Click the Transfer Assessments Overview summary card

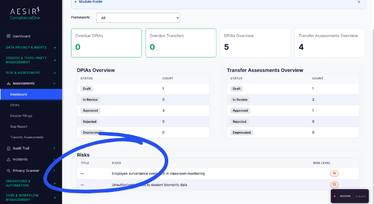tap(330, 43)
